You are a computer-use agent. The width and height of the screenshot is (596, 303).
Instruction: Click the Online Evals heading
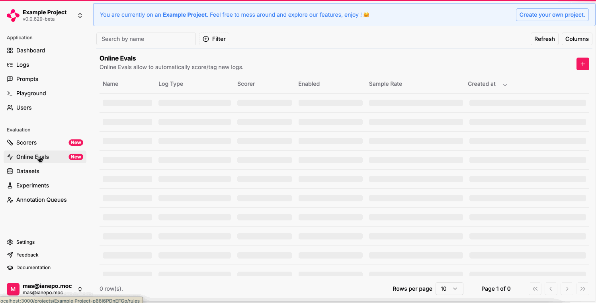[x=118, y=58]
